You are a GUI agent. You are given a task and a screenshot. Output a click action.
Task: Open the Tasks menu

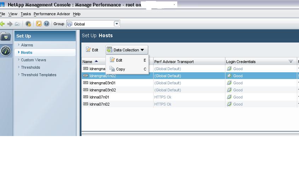(x=25, y=14)
